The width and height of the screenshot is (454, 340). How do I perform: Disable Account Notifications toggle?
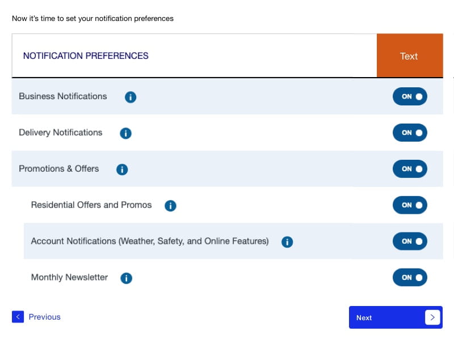tap(410, 241)
